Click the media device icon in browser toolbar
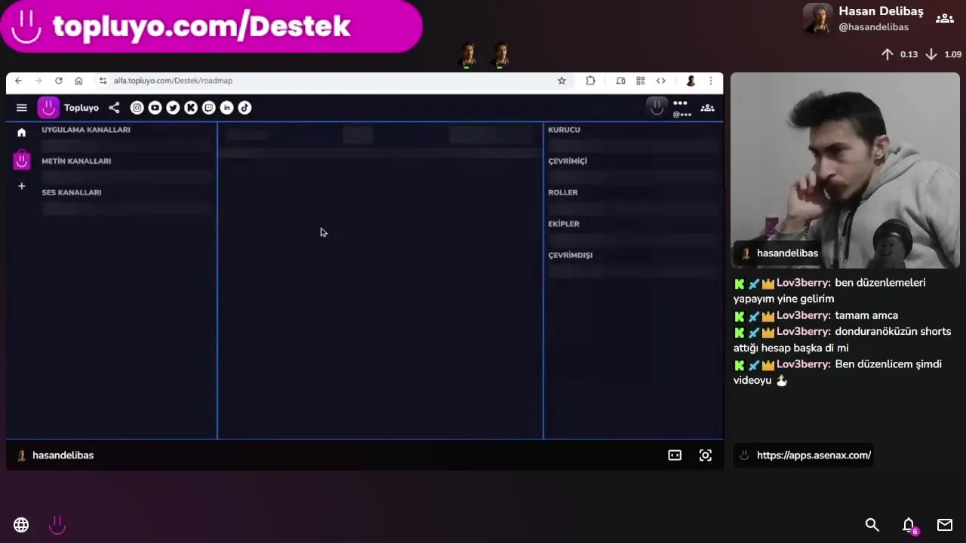Screen dimensions: 966x543 tap(620, 81)
